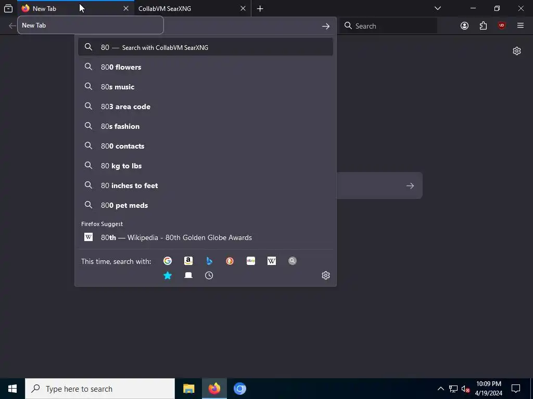Click the magnifier in the toolbar search box
This screenshot has width=533, height=399.
click(348, 26)
